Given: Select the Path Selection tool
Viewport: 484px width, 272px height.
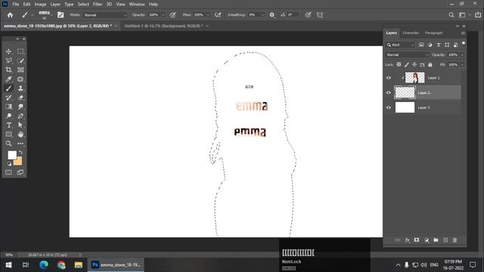Looking at the screenshot, I should pyautogui.click(x=20, y=125).
